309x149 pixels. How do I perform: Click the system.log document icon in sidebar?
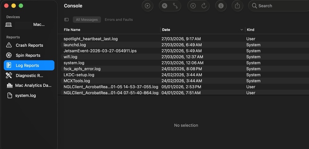pos(9,95)
